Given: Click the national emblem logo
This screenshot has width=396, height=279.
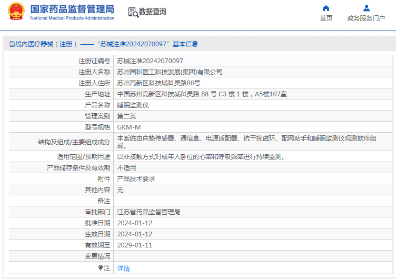Looking at the screenshot, I should click(16, 12).
